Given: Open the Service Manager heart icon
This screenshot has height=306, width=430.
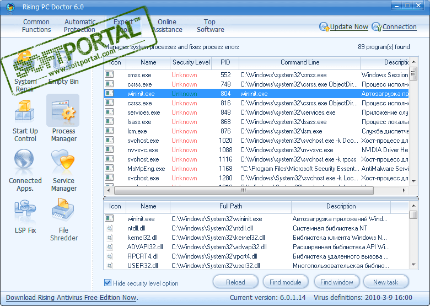Looking at the screenshot, I should coord(63,159).
